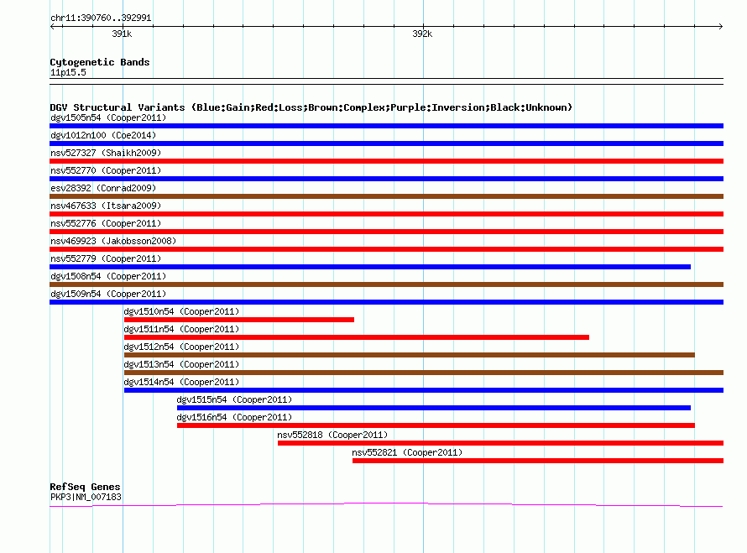Select the nsv467633 red loss bar
This screenshot has height=553, width=747.
(386, 214)
